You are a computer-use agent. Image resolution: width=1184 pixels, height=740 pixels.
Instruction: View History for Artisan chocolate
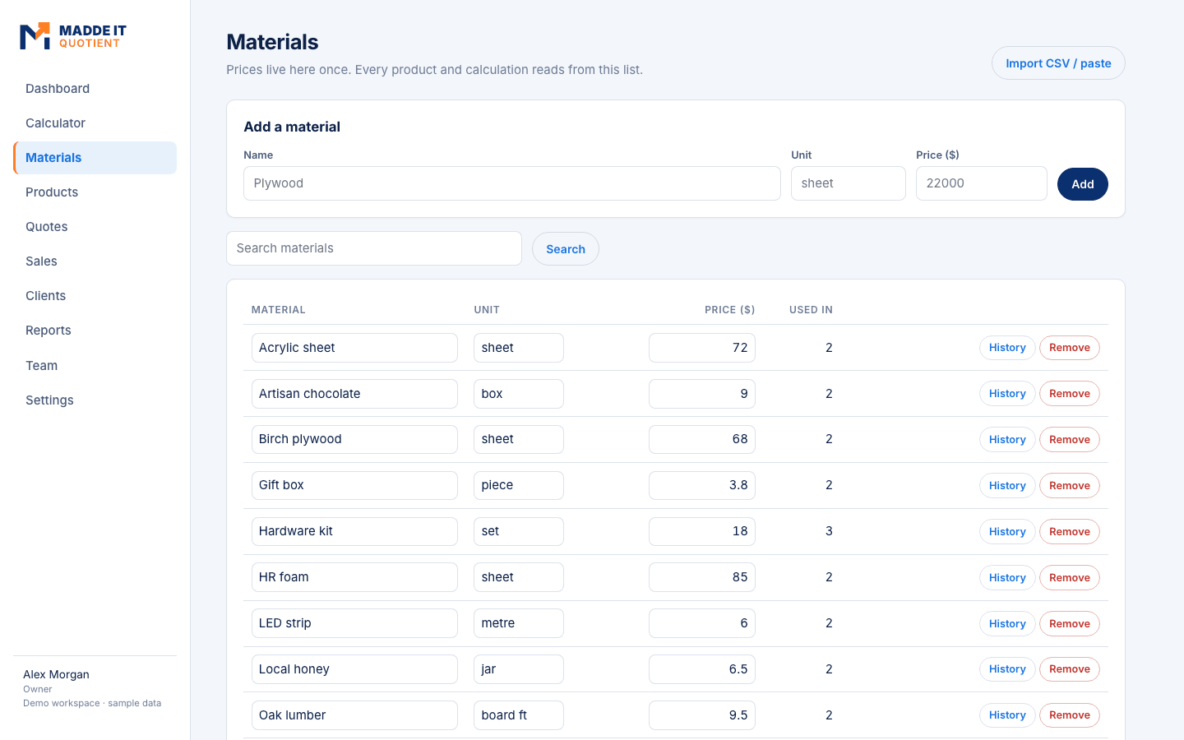1007,394
